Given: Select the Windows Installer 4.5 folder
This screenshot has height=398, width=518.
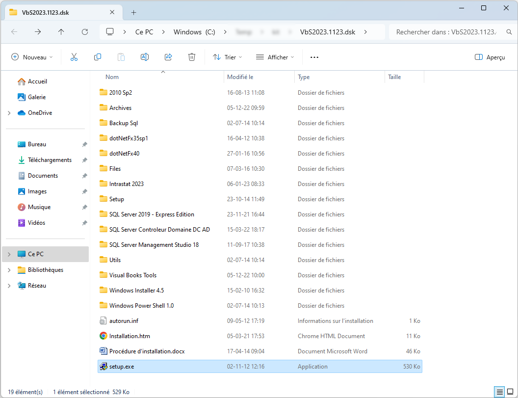Looking at the screenshot, I should click(259, 290).
